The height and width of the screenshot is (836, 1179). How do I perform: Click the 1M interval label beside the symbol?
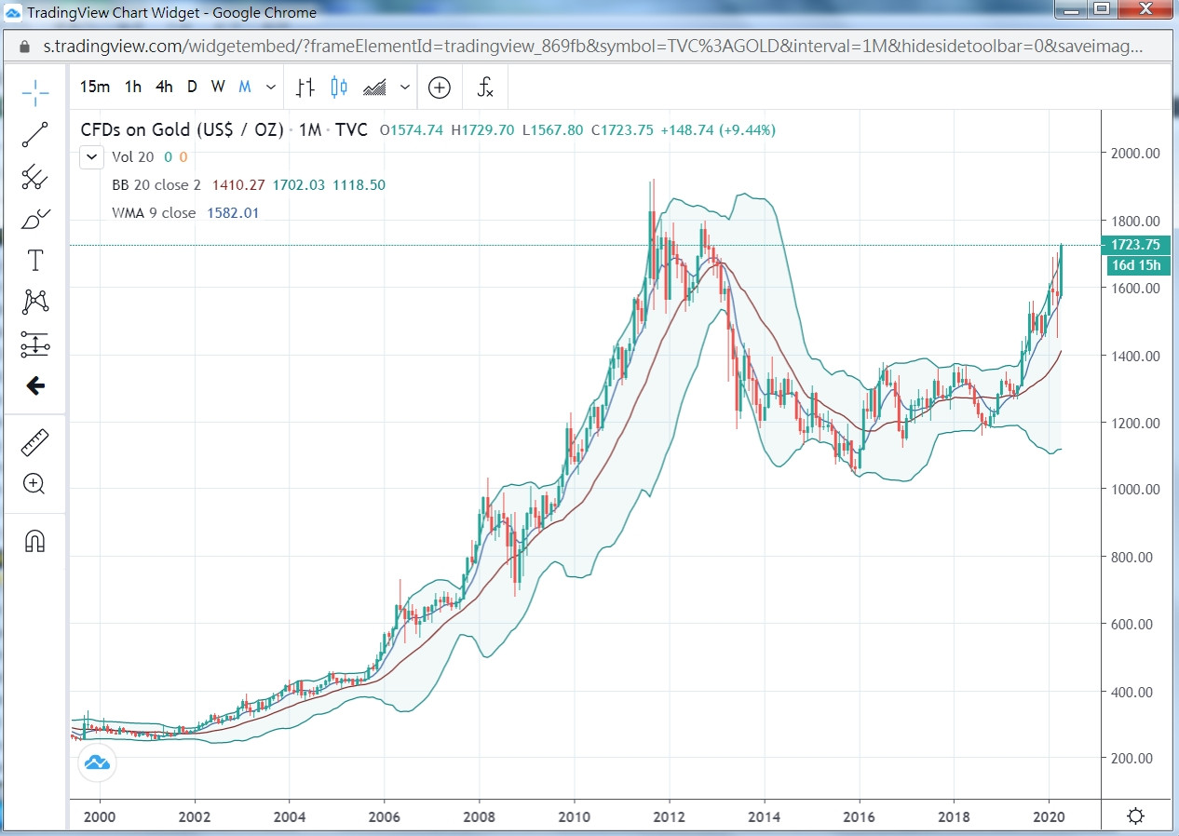(310, 130)
